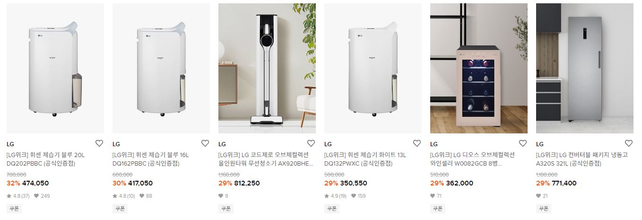
Task: Open the cordless vacuum product image
Action: point(267,68)
